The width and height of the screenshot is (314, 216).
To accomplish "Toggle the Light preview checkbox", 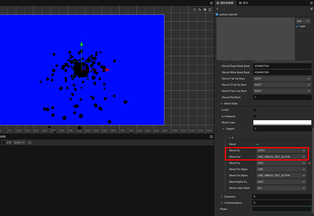I will (x=297, y=26).
